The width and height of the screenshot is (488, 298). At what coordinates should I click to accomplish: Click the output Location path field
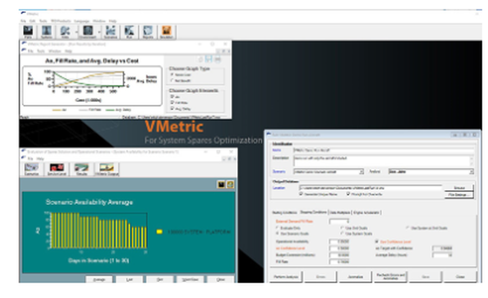click(370, 188)
